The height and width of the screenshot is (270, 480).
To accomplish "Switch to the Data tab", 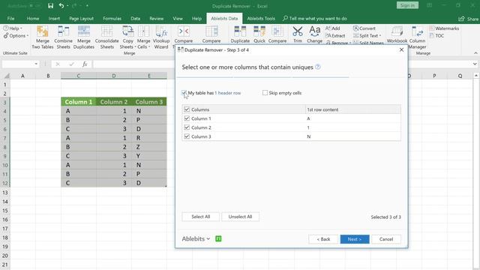I will tap(135, 19).
